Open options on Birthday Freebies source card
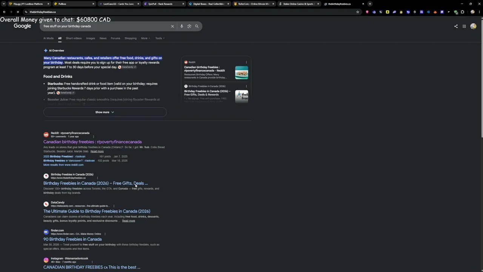This screenshot has height=272, width=483. pos(246,86)
